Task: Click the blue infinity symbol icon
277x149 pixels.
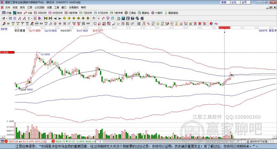Action: click(x=216, y=24)
